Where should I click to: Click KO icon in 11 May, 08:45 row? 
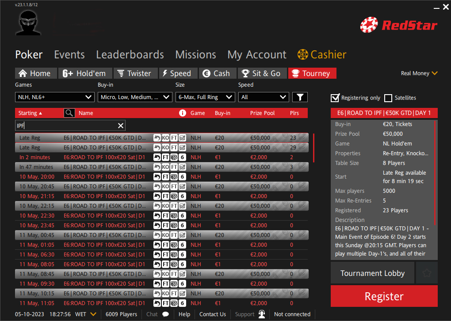pos(165,274)
